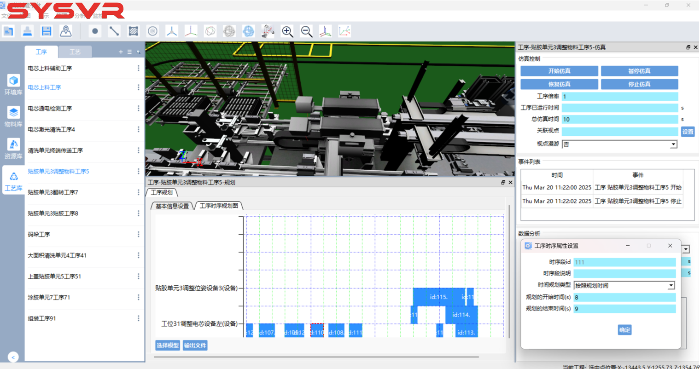The height and width of the screenshot is (369, 700).
Task: Click the 设置 button next to 关联视点
Action: coord(688,132)
